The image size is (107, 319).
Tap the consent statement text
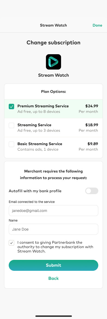click(x=55, y=247)
